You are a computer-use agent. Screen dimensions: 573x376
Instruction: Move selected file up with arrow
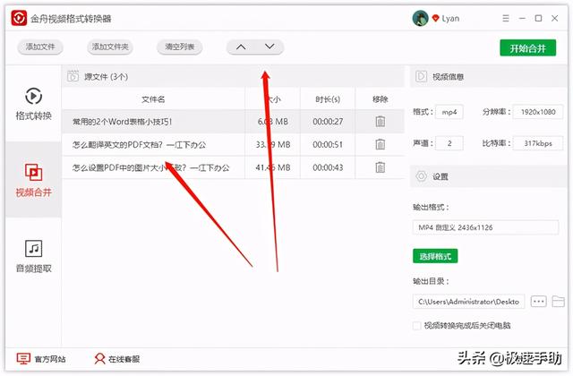tap(241, 47)
